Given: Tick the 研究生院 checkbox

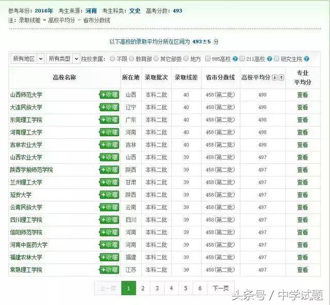Looking at the screenshot, I should pyautogui.click(x=276, y=58).
